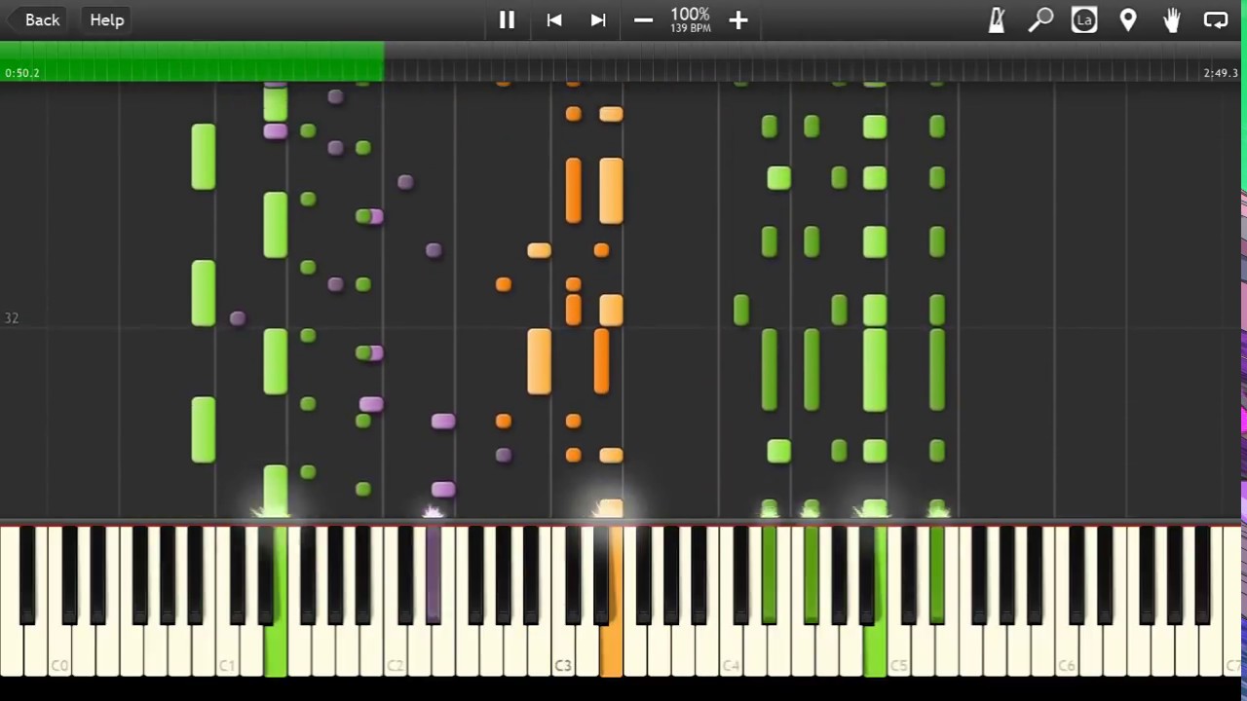Play the highlighted orange key near C3

(611, 652)
